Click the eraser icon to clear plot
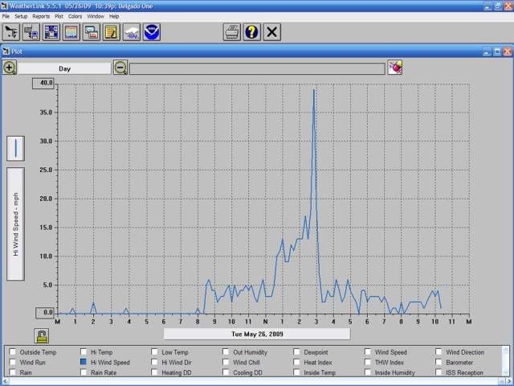The image size is (514, 386). 395,68
